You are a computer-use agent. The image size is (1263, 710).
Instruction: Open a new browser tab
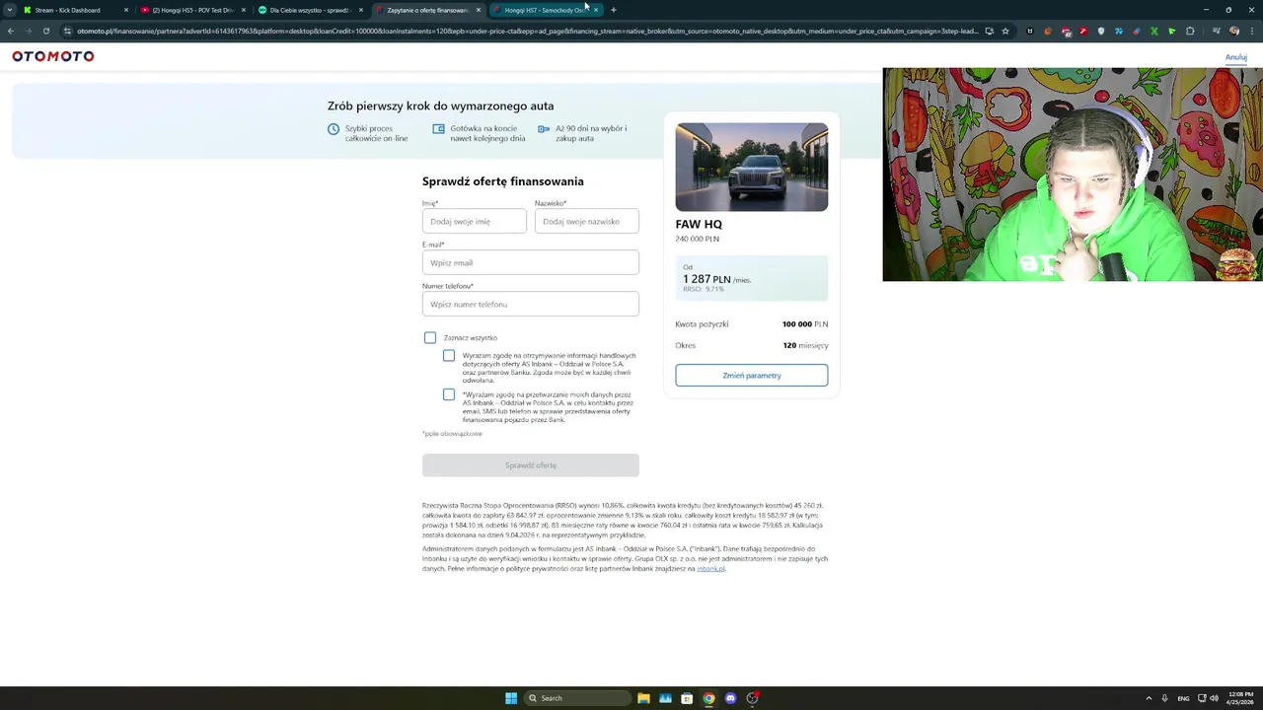click(x=614, y=10)
